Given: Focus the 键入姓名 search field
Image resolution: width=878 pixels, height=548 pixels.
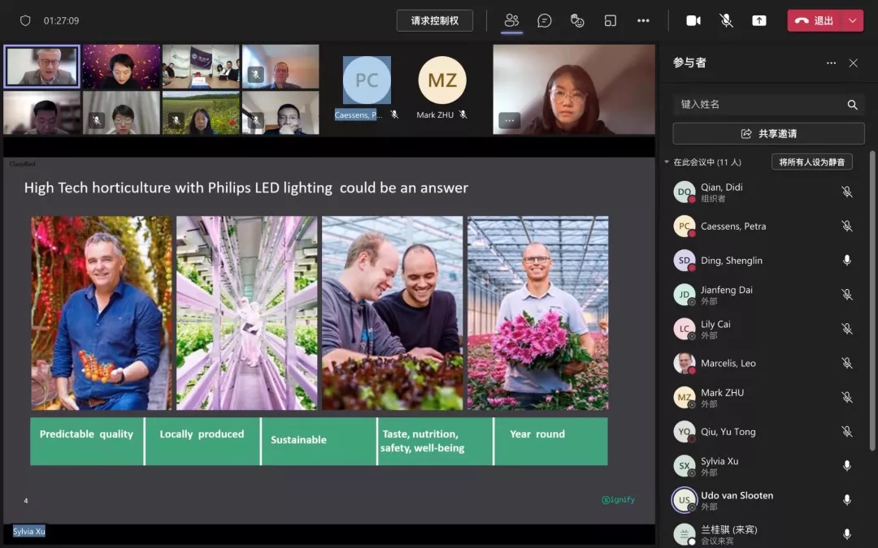Looking at the screenshot, I should (x=768, y=105).
